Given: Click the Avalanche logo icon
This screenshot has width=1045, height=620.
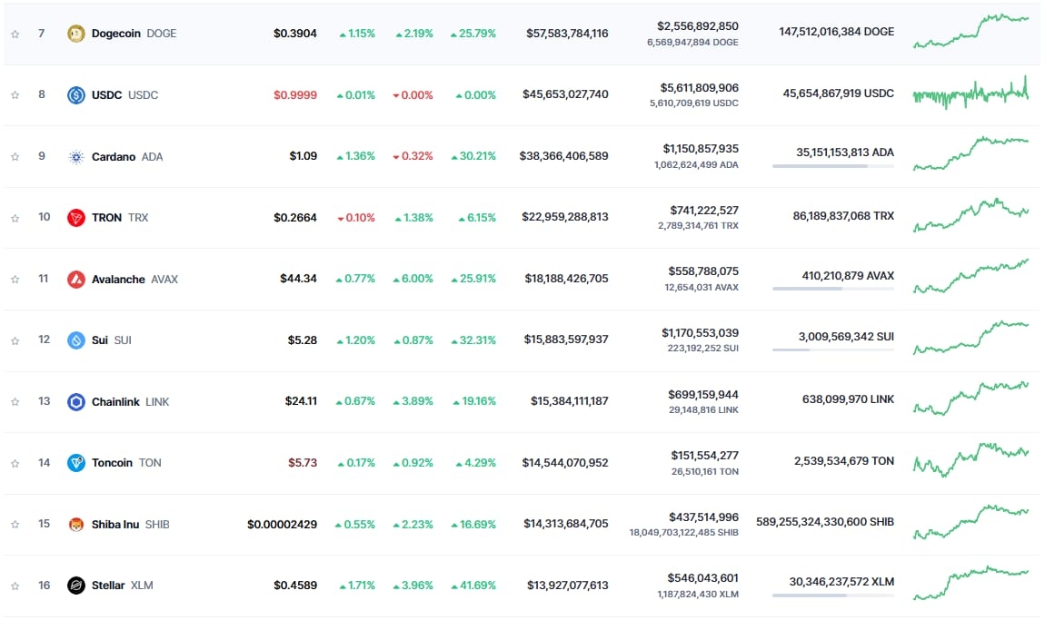Looking at the screenshot, I should tap(76, 280).
